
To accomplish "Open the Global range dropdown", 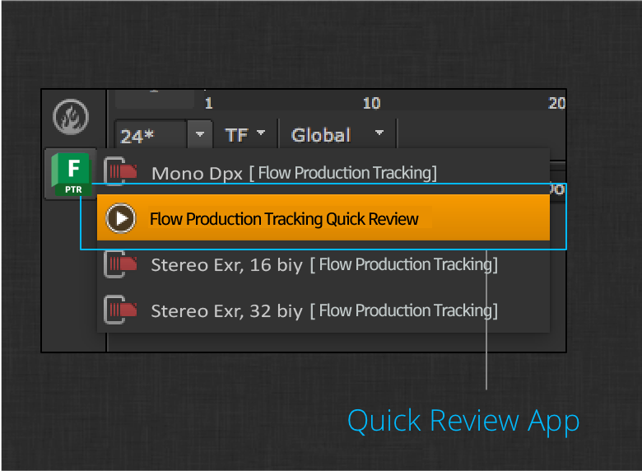I will 338,134.
